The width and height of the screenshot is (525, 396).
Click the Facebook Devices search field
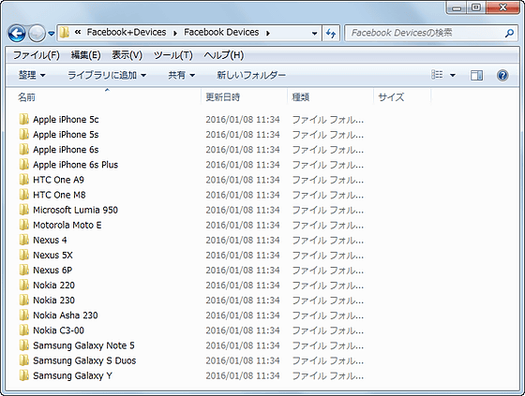pyautogui.click(x=426, y=33)
